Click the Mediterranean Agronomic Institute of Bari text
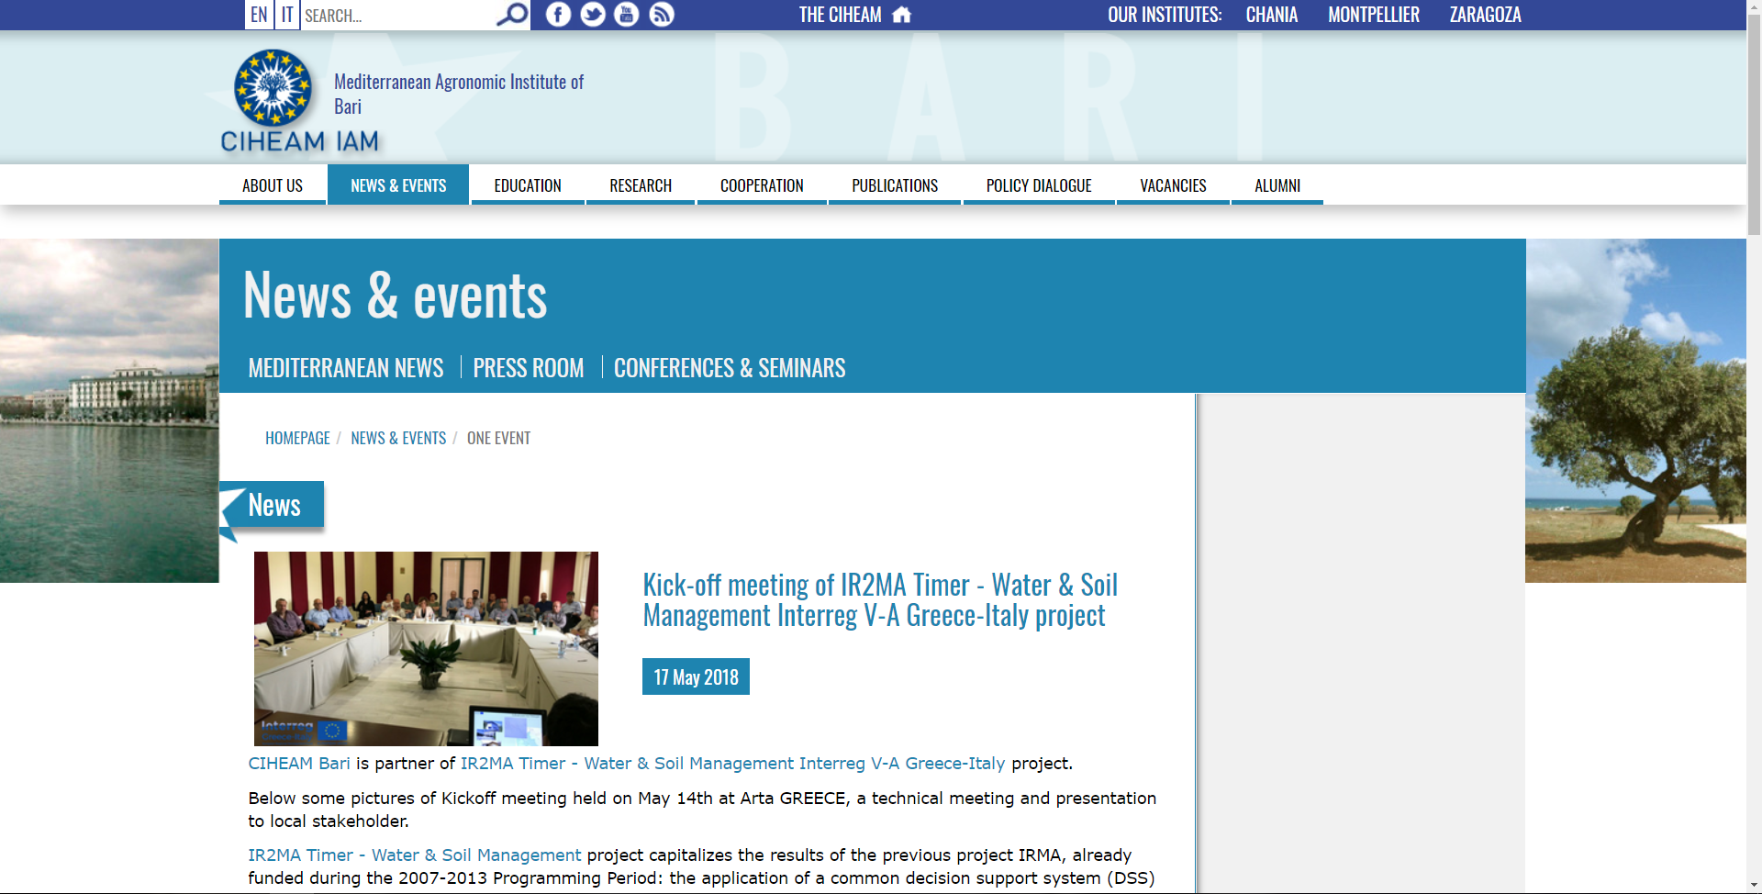 [x=459, y=94]
